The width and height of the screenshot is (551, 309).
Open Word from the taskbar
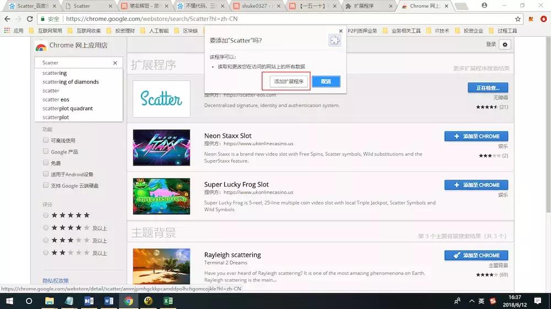[109, 301]
